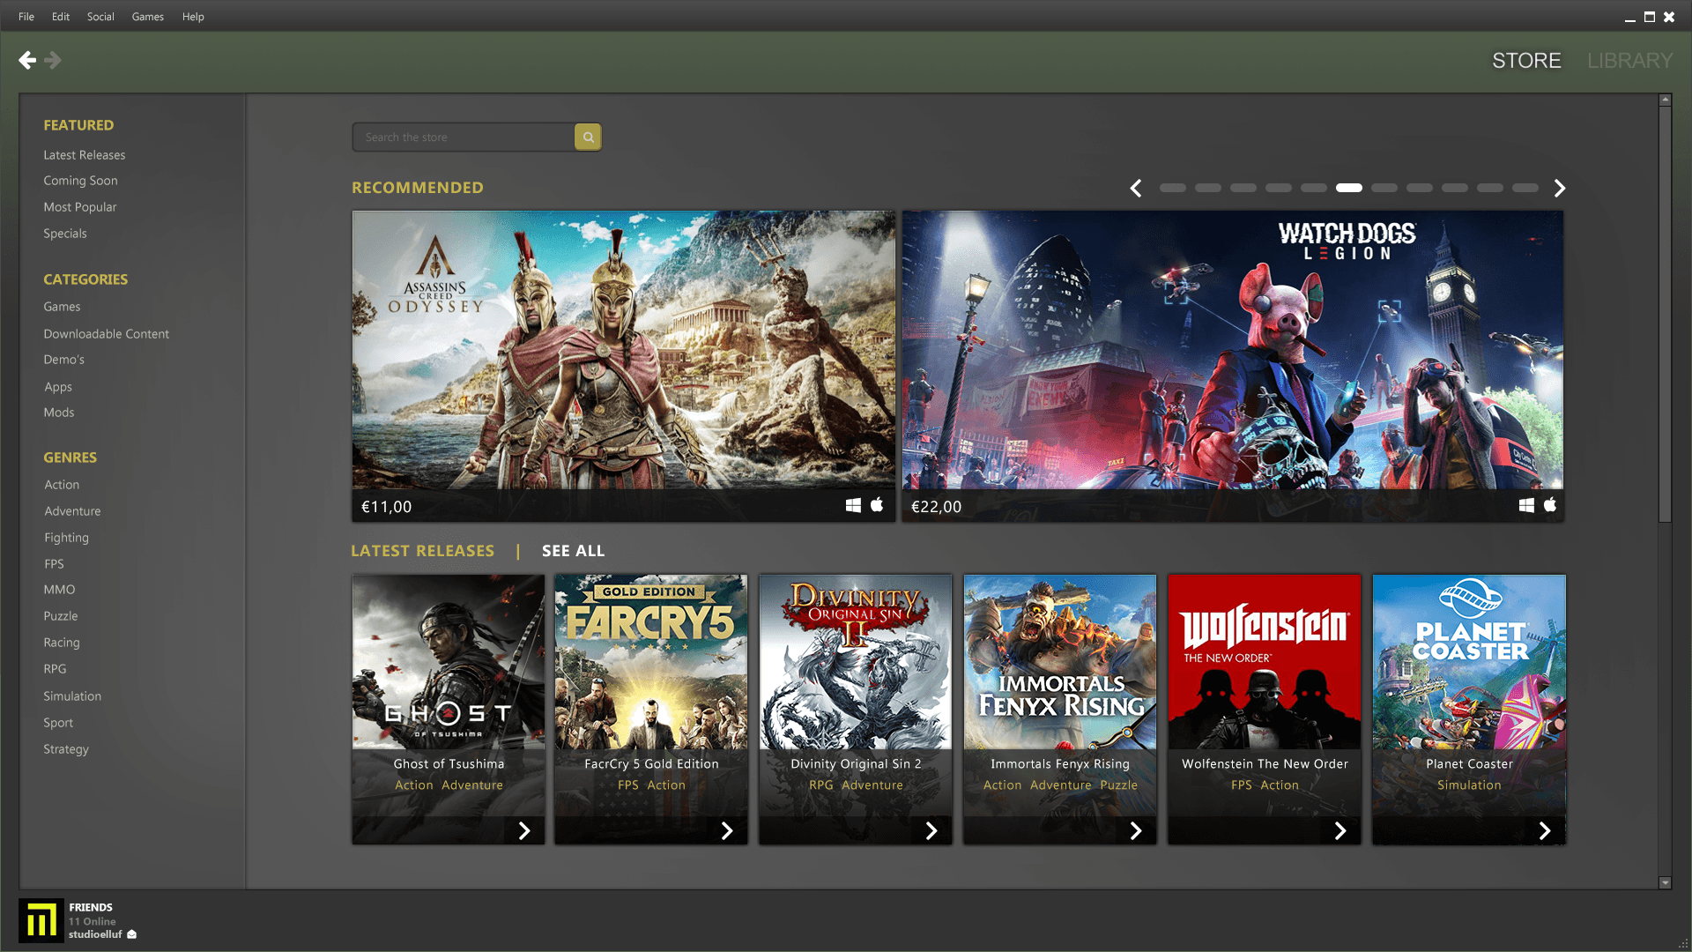Open the Edit menu
Image resolution: width=1692 pixels, height=952 pixels.
pyautogui.click(x=61, y=17)
